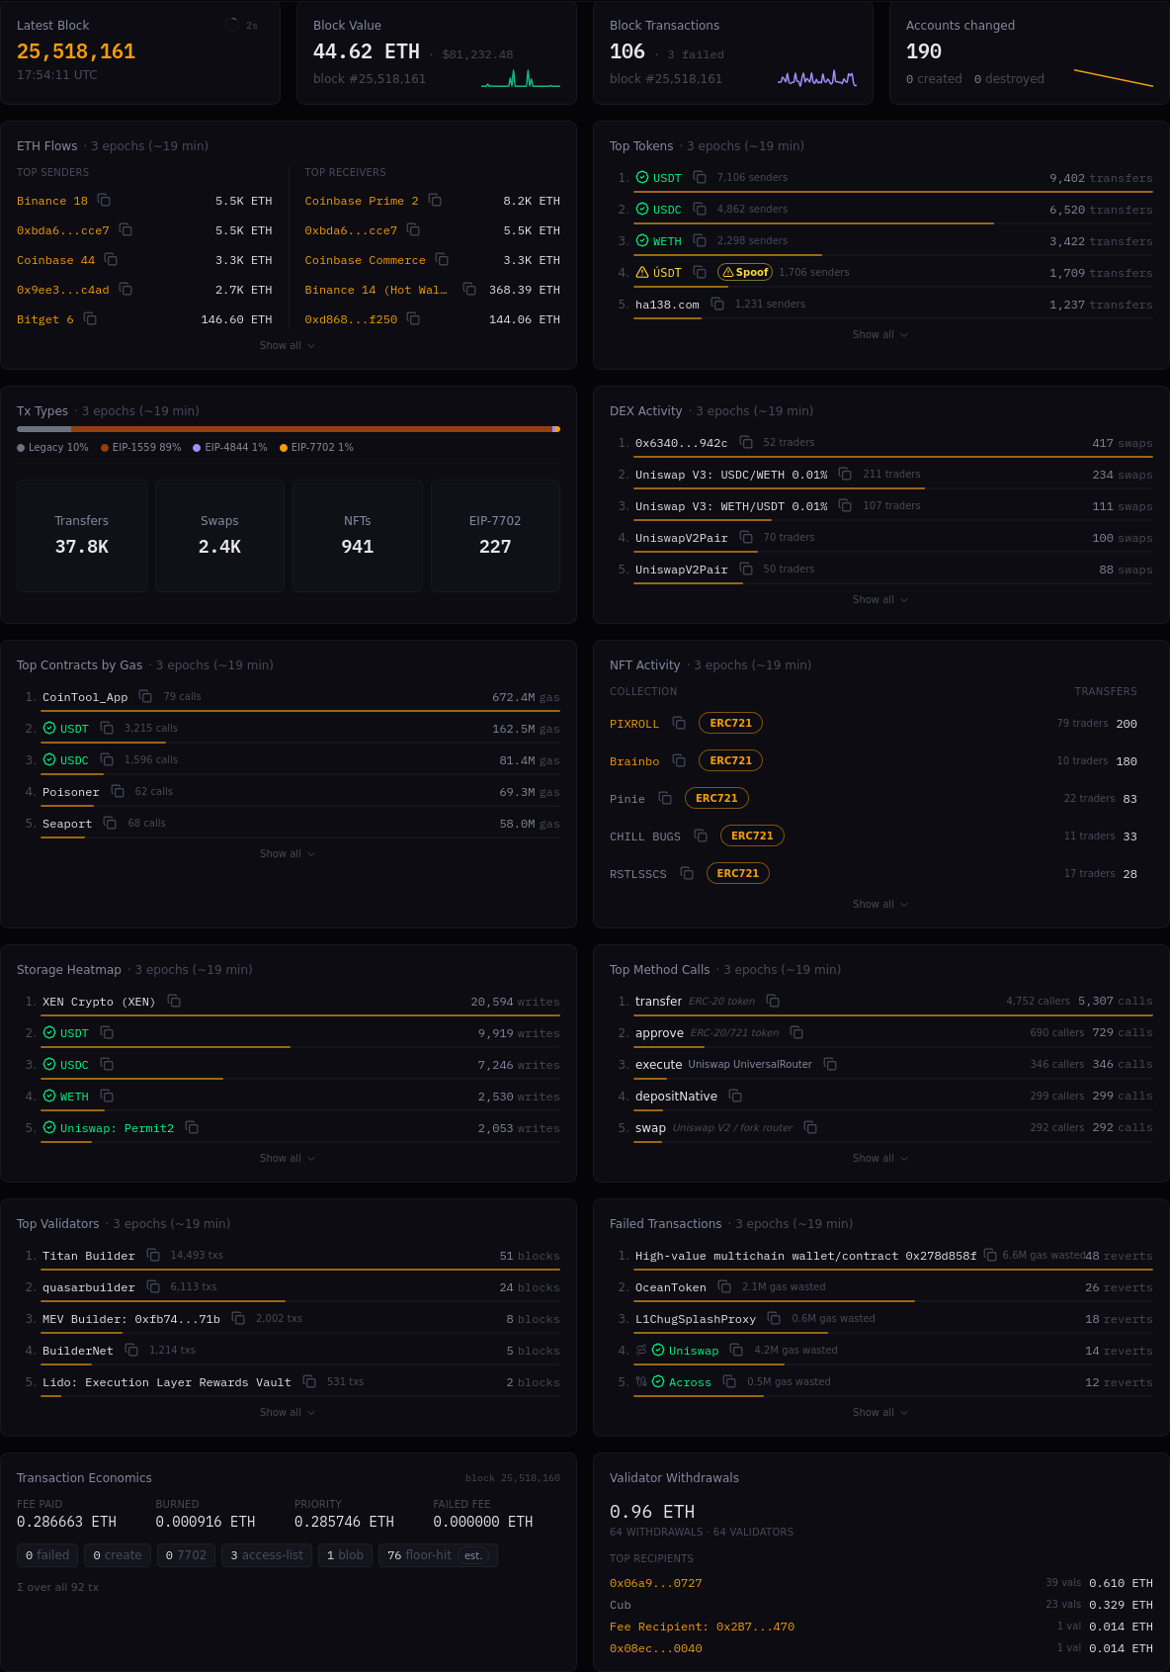The width and height of the screenshot is (1170, 1672).
Task: Open Uniswap in Failed Transactions
Action: tap(694, 1351)
